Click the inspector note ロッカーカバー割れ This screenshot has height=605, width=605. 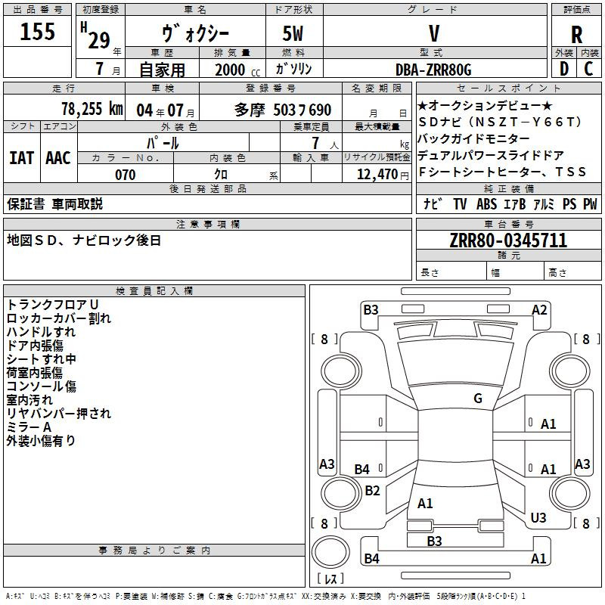59,318
